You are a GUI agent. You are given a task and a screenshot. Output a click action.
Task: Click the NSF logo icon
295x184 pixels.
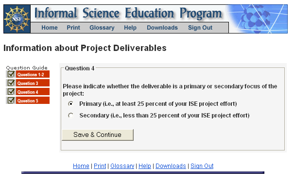coord(17,19)
